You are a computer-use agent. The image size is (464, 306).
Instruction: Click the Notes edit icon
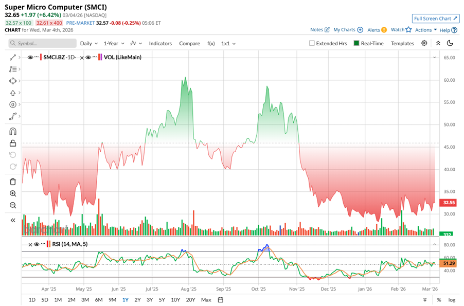327,30
